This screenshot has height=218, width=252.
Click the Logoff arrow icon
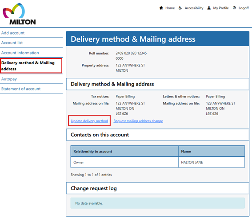tap(234, 8)
